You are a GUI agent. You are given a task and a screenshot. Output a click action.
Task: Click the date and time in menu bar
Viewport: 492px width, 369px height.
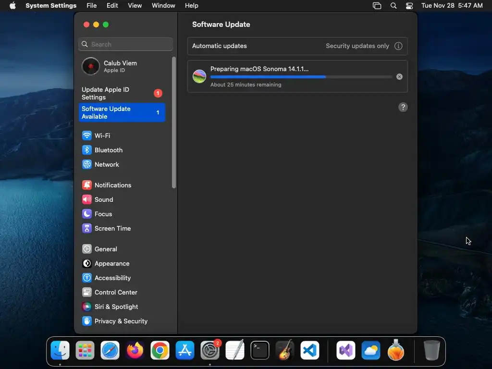[x=452, y=6]
